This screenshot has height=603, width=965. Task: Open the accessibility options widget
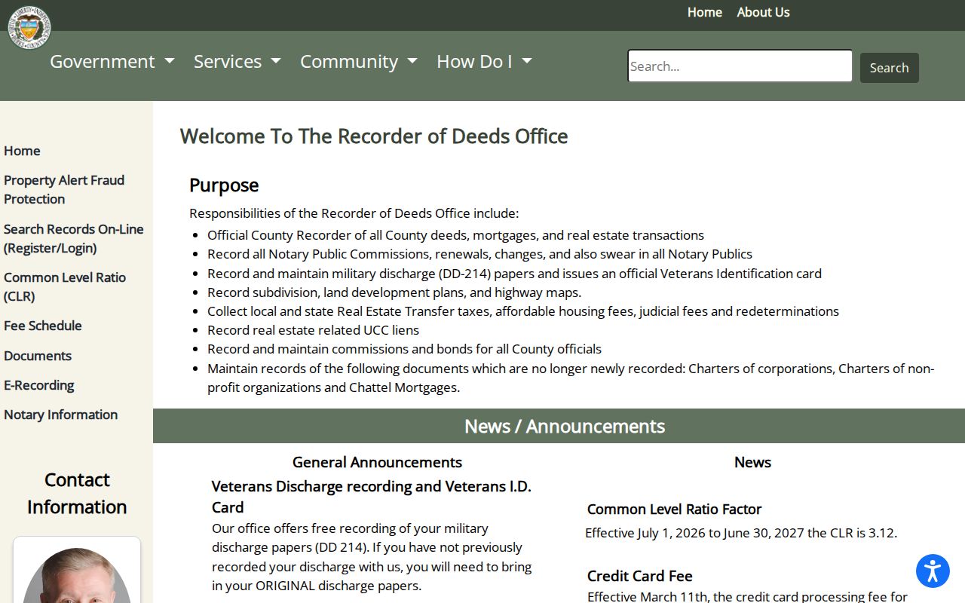[x=933, y=571]
